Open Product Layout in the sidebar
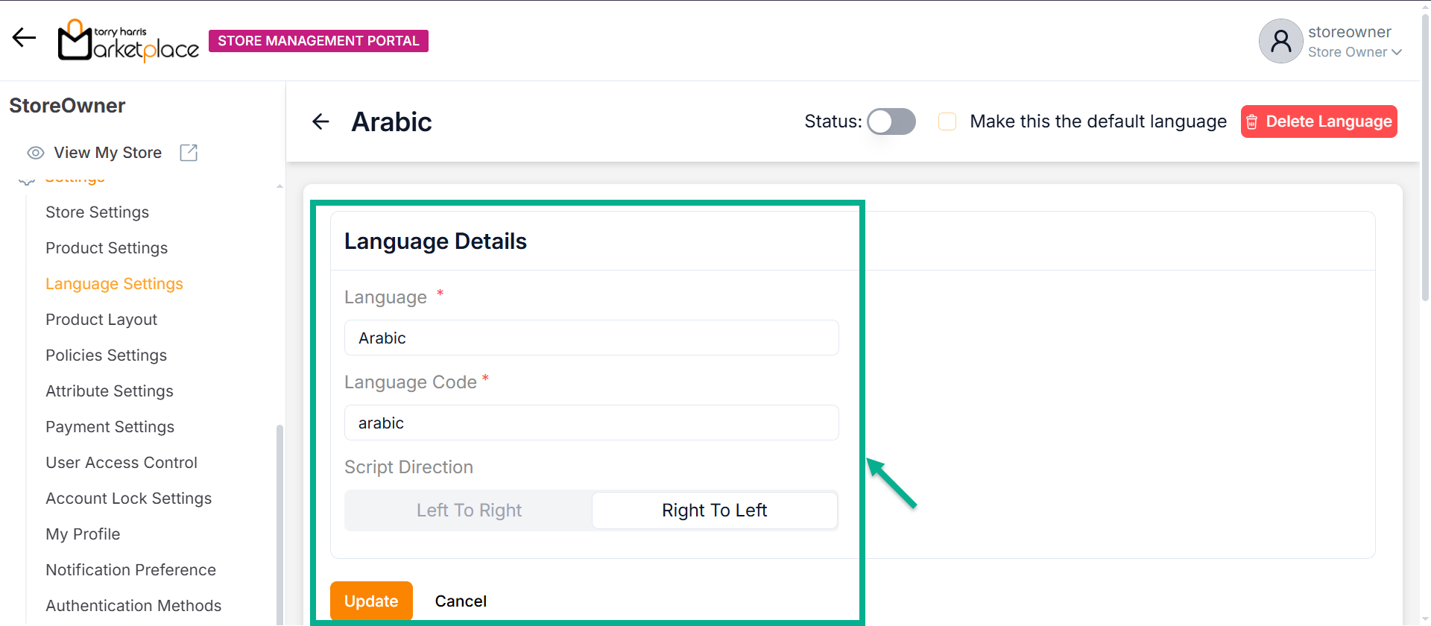 point(101,320)
